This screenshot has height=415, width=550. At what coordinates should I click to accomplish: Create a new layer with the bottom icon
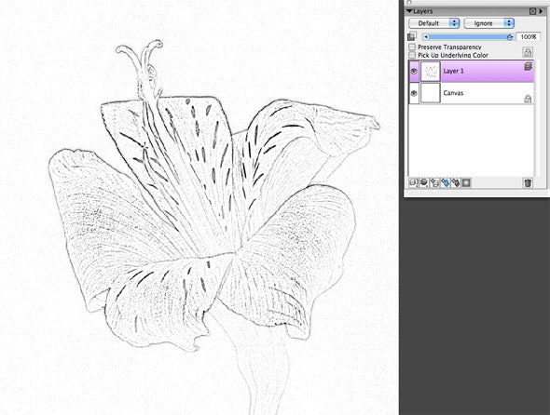point(434,182)
